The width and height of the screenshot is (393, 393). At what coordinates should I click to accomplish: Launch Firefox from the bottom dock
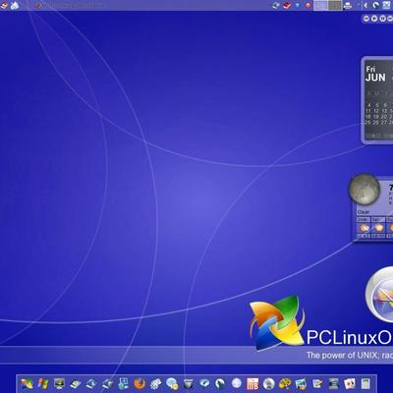pyautogui.click(x=140, y=383)
